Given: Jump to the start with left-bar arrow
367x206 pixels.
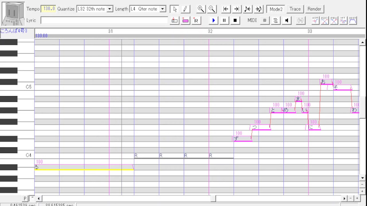Looking at the screenshot, I should pos(226,9).
